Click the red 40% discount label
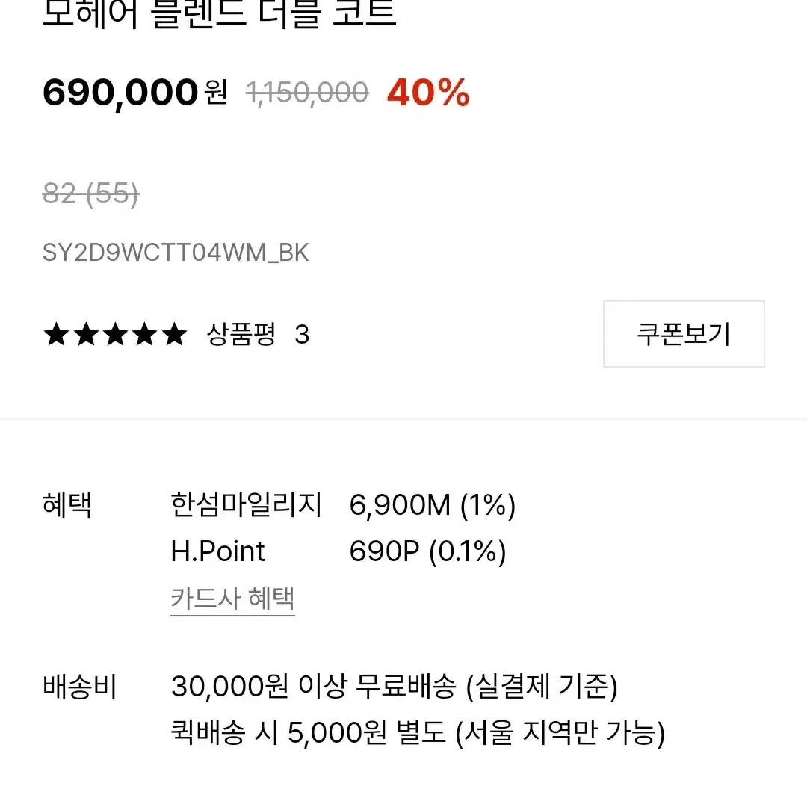The height and width of the screenshot is (807, 807). pyautogui.click(x=428, y=93)
